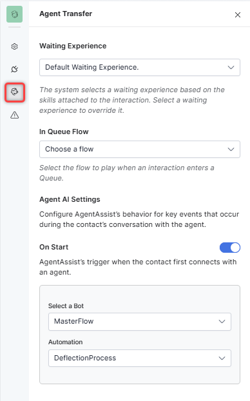
Task: Open the MasterFlow bot dropdown
Action: coord(140,322)
